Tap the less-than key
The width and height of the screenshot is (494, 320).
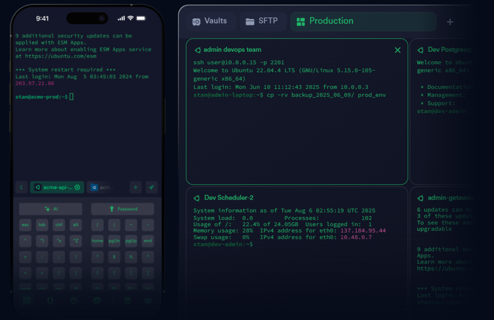(x=25, y=273)
